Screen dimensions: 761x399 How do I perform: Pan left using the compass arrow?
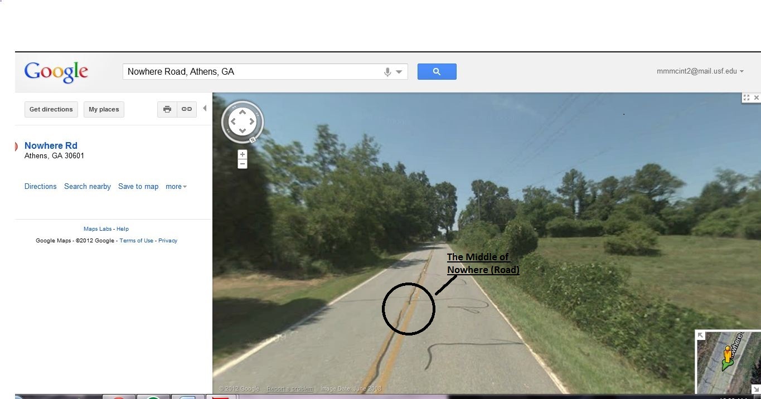(x=234, y=121)
